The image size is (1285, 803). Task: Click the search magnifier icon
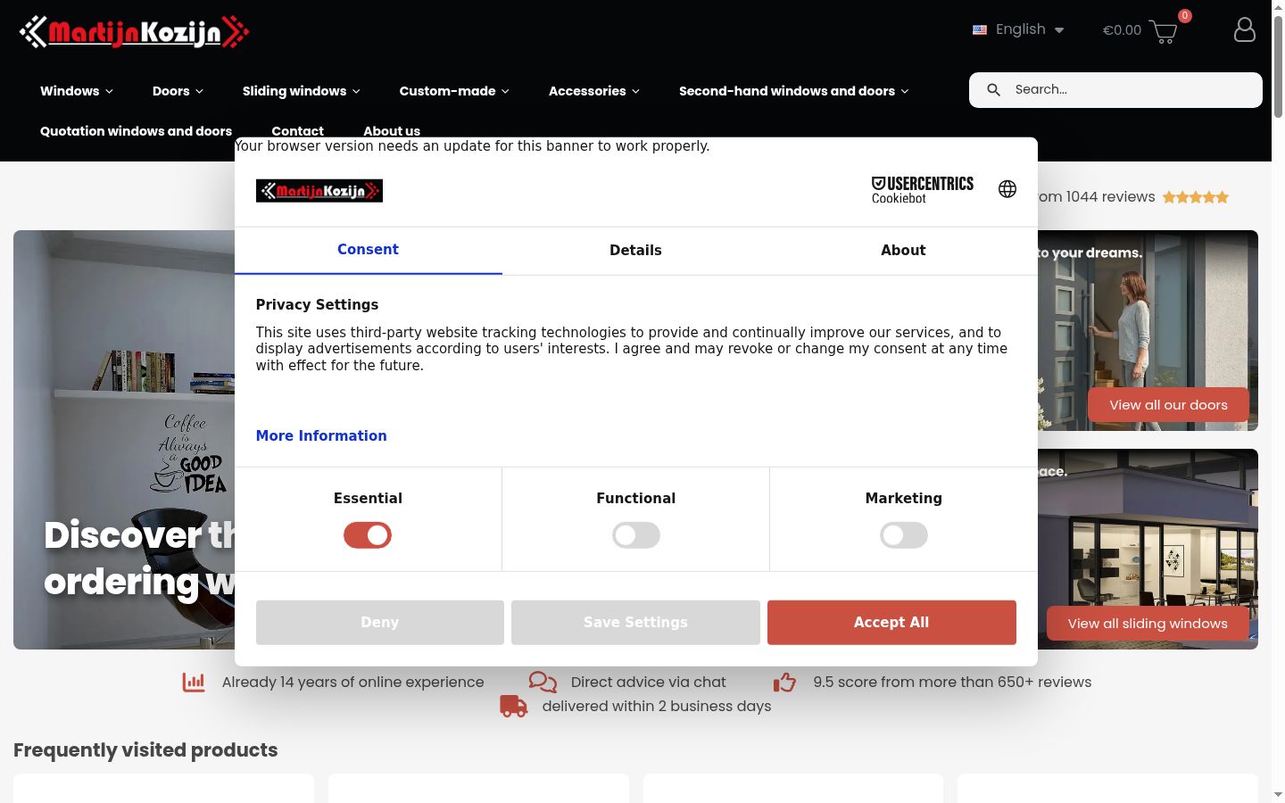coord(993,90)
